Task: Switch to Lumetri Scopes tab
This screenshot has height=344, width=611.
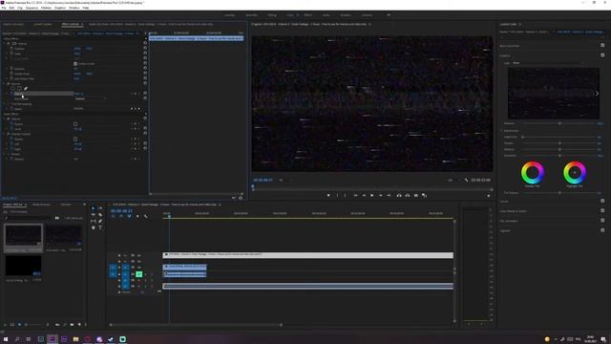Action: pos(42,24)
